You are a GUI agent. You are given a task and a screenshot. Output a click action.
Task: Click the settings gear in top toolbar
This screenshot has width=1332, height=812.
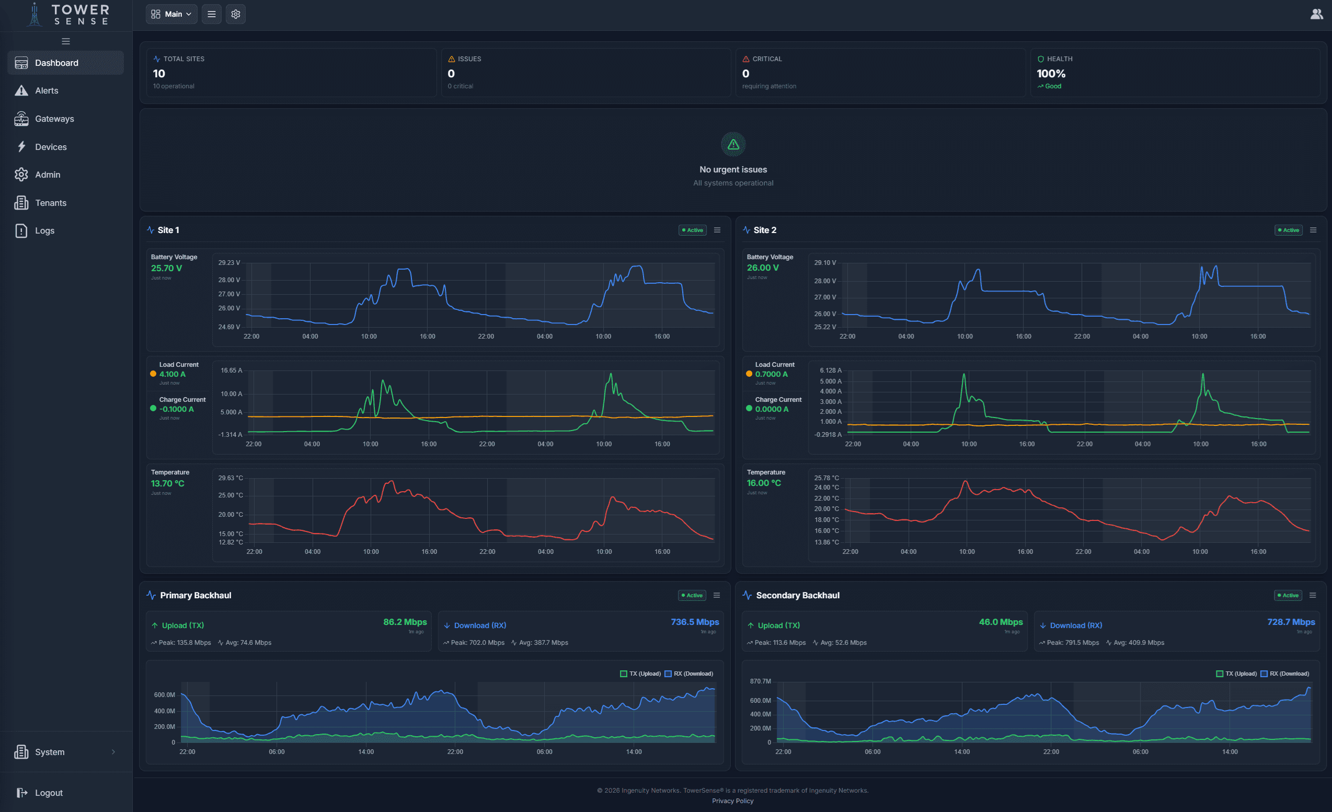[236, 14]
